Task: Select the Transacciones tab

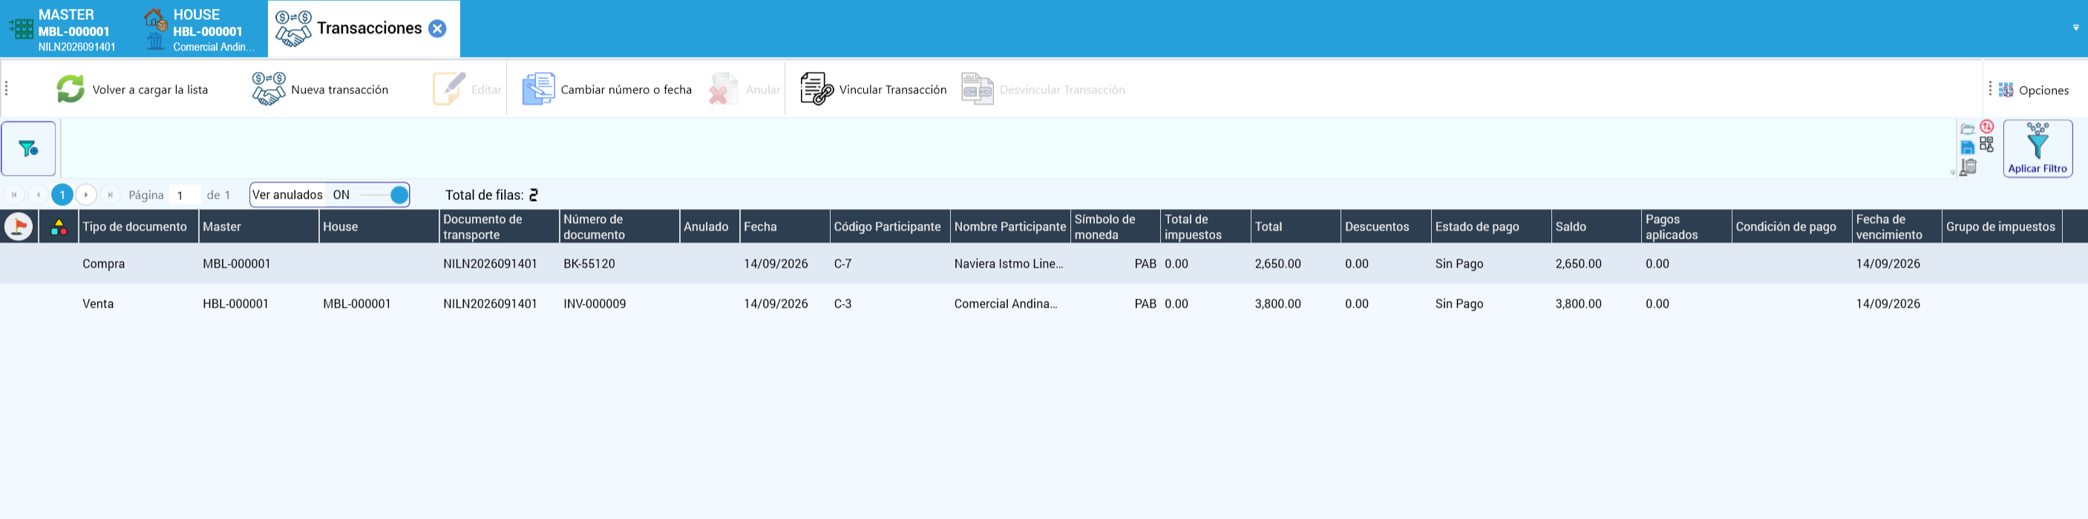Action: coord(364,29)
